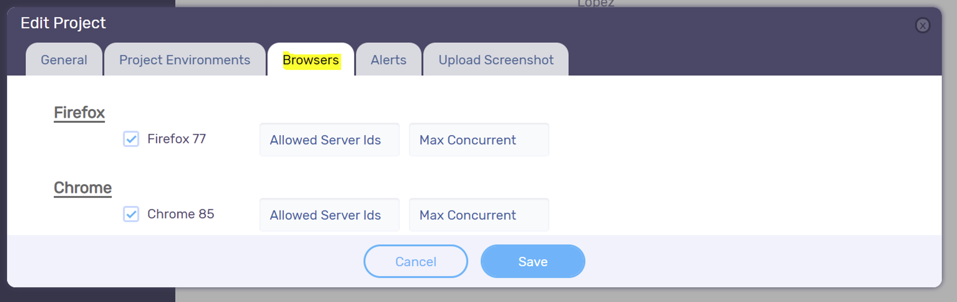Click the Chrome 85 label text

pos(181,214)
